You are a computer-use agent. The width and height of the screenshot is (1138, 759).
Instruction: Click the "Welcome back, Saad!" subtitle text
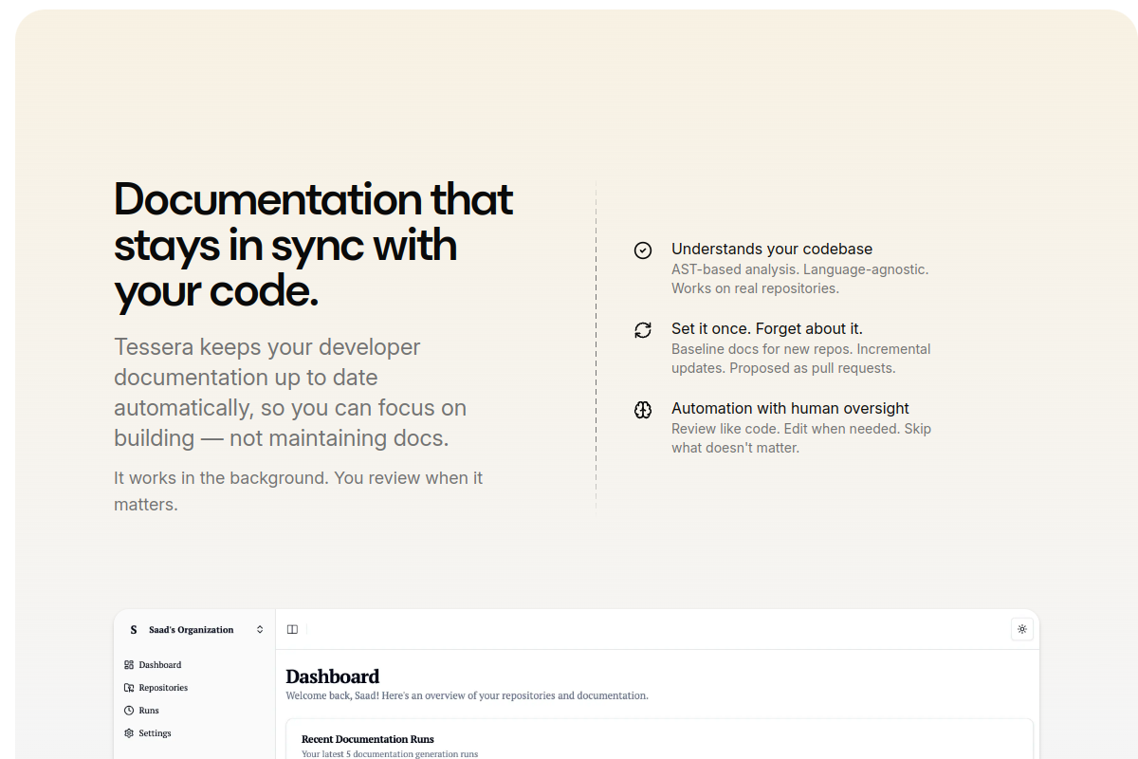[468, 695]
